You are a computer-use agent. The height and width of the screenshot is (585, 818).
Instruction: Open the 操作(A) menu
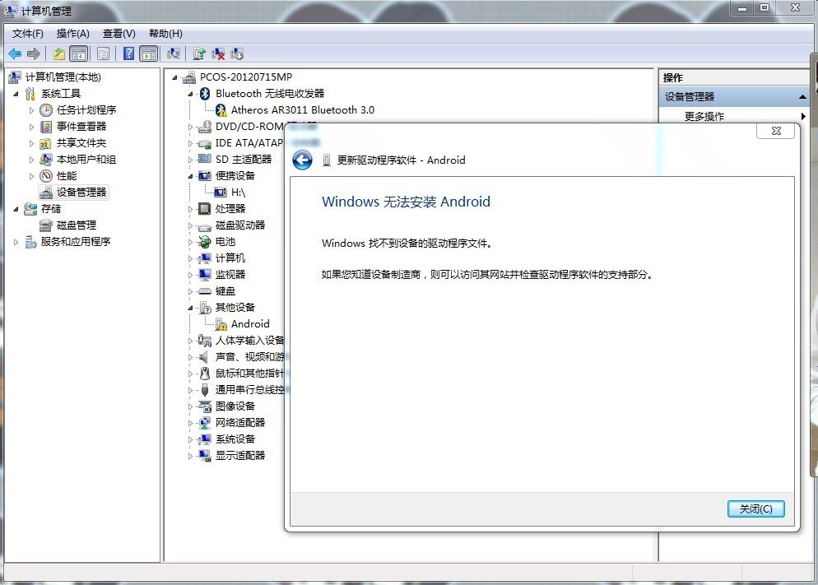[x=72, y=34]
